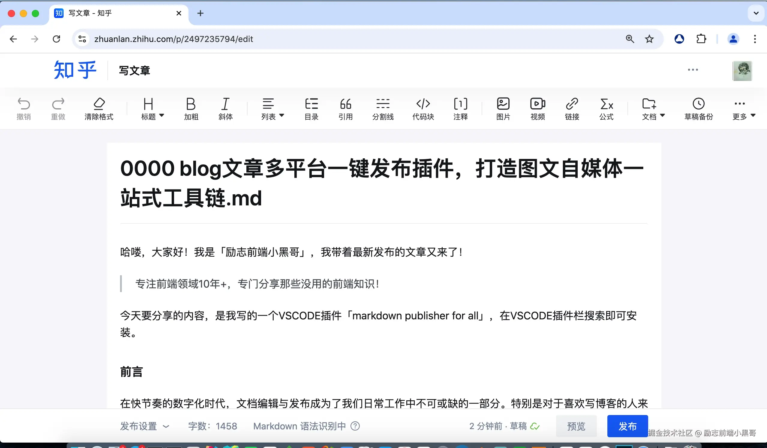The height and width of the screenshot is (448, 767).
Task: Toggle bold formatting (加粗)
Action: (191, 109)
